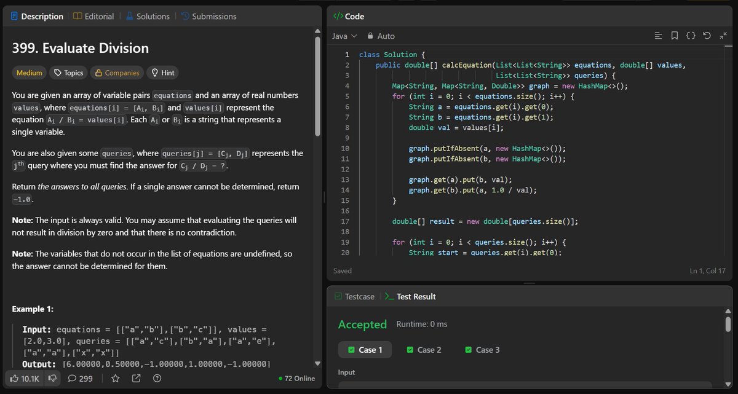Select the Case 2 result
The width and height of the screenshot is (738, 394).
point(424,350)
